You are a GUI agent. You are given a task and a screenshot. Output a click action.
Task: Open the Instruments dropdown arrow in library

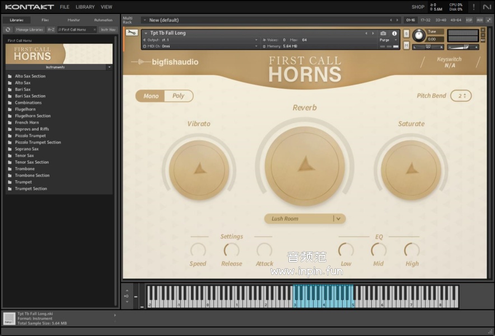pyautogui.click(x=109, y=67)
